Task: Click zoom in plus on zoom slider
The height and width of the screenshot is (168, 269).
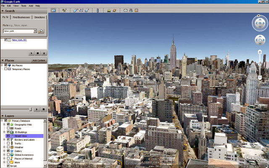Action: 260,52
